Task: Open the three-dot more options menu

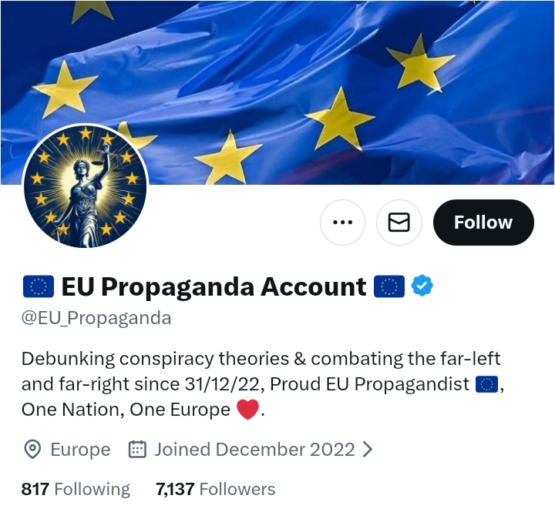Action: tap(342, 223)
